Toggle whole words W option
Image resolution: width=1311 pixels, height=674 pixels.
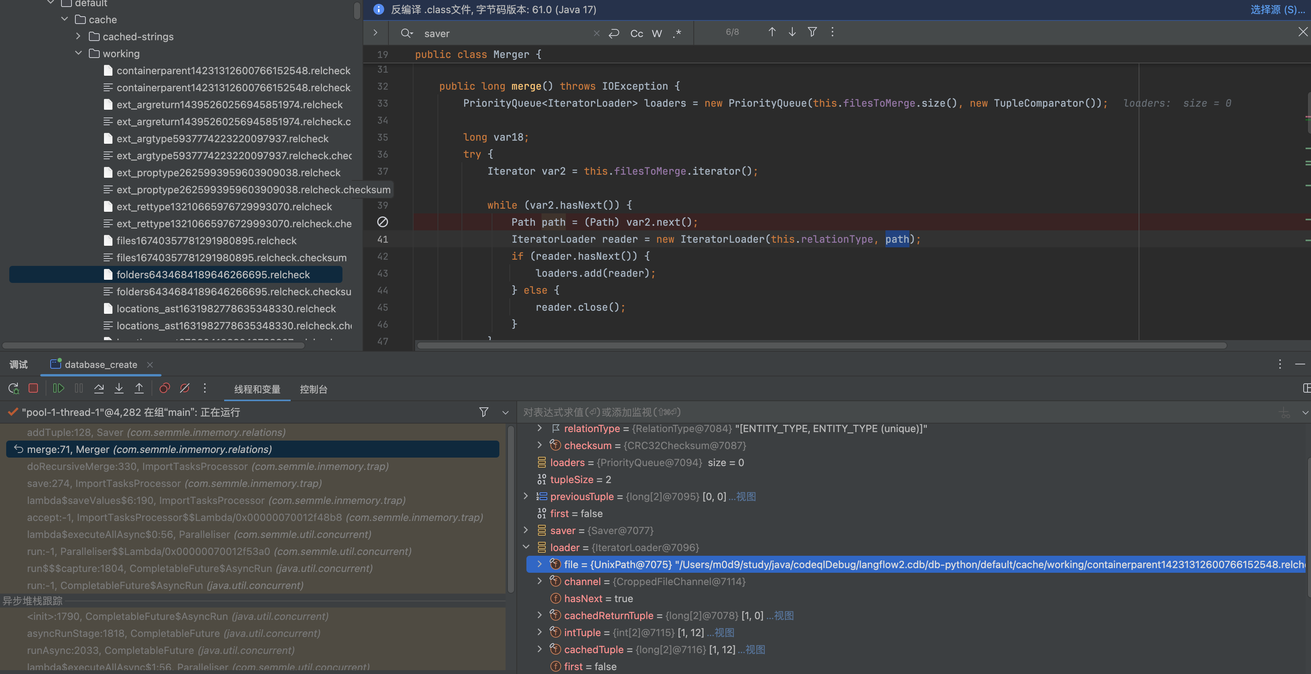tap(657, 34)
